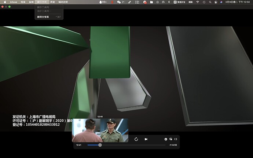Viewport: 253px width, 158px height.
Task: Enable picture-in-picture mode icon
Action: coord(171,139)
